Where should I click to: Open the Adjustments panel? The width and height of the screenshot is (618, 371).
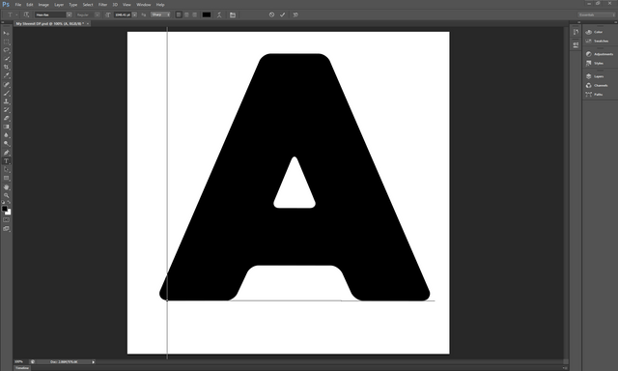(599, 54)
